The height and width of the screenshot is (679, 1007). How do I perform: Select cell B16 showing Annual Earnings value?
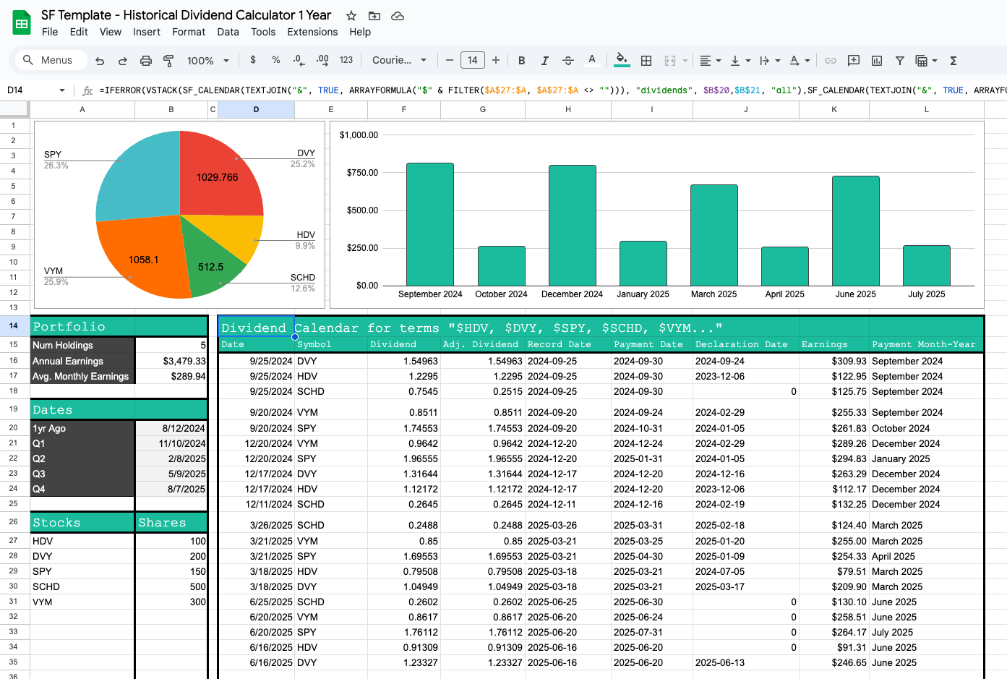point(171,361)
